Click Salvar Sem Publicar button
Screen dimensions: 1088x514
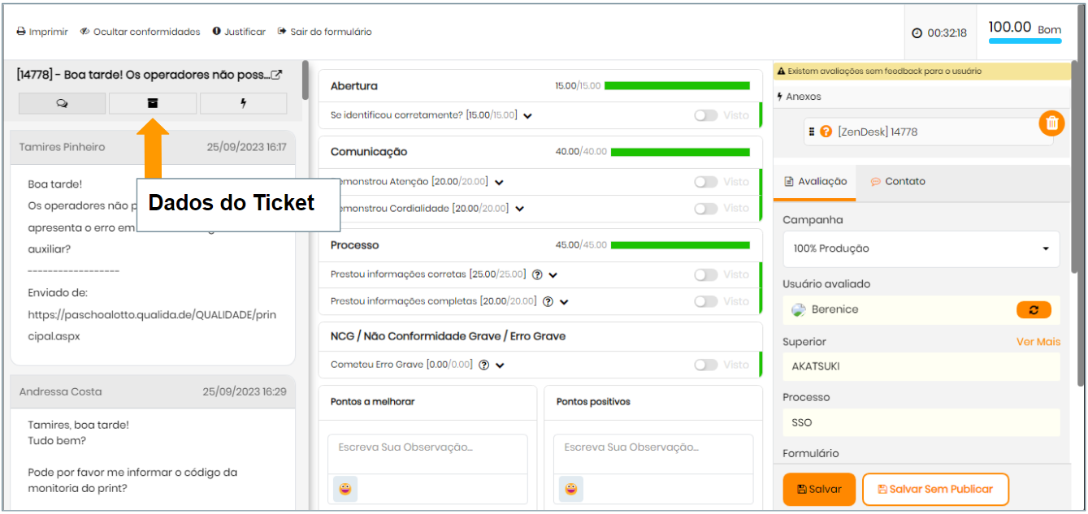click(x=934, y=489)
